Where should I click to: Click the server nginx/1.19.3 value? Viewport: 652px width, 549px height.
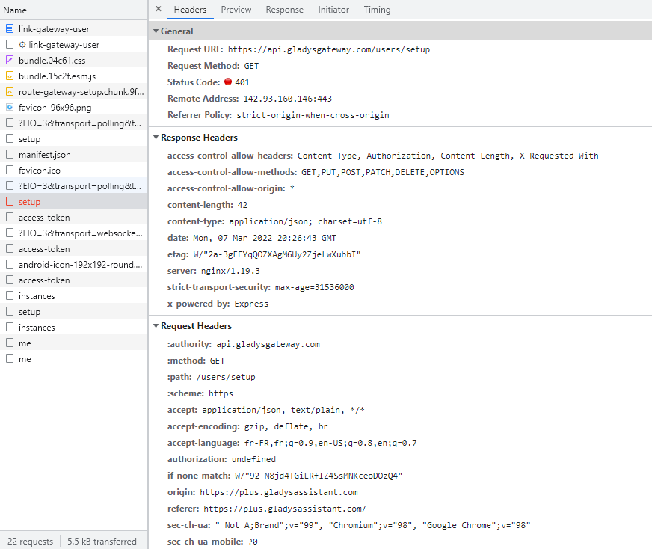point(230,271)
